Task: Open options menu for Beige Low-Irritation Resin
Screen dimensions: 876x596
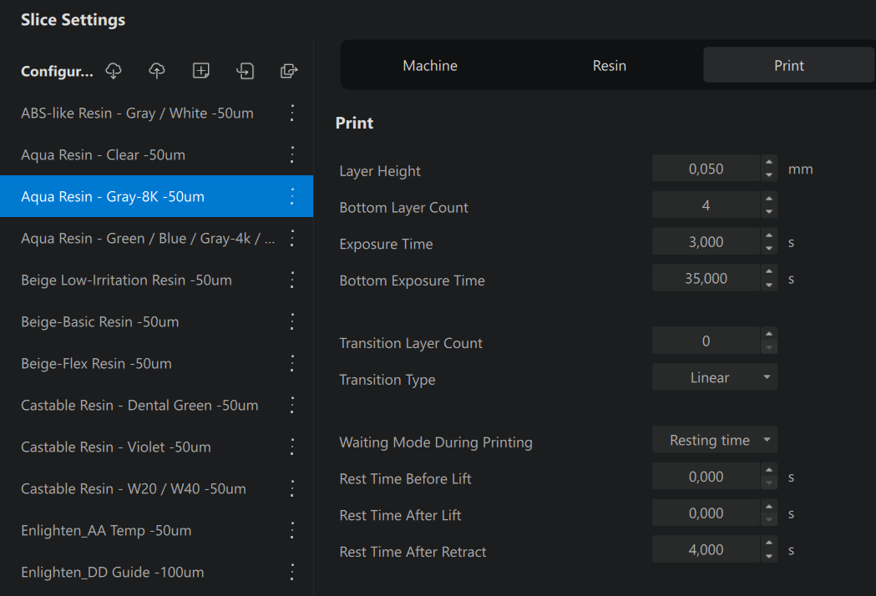Action: [x=292, y=280]
